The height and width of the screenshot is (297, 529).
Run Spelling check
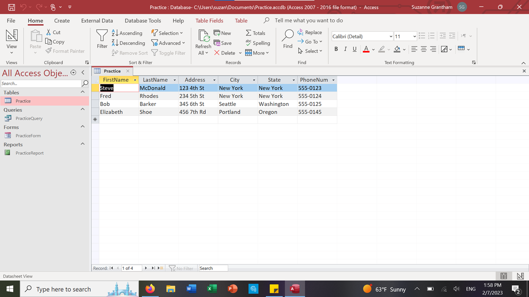click(257, 43)
